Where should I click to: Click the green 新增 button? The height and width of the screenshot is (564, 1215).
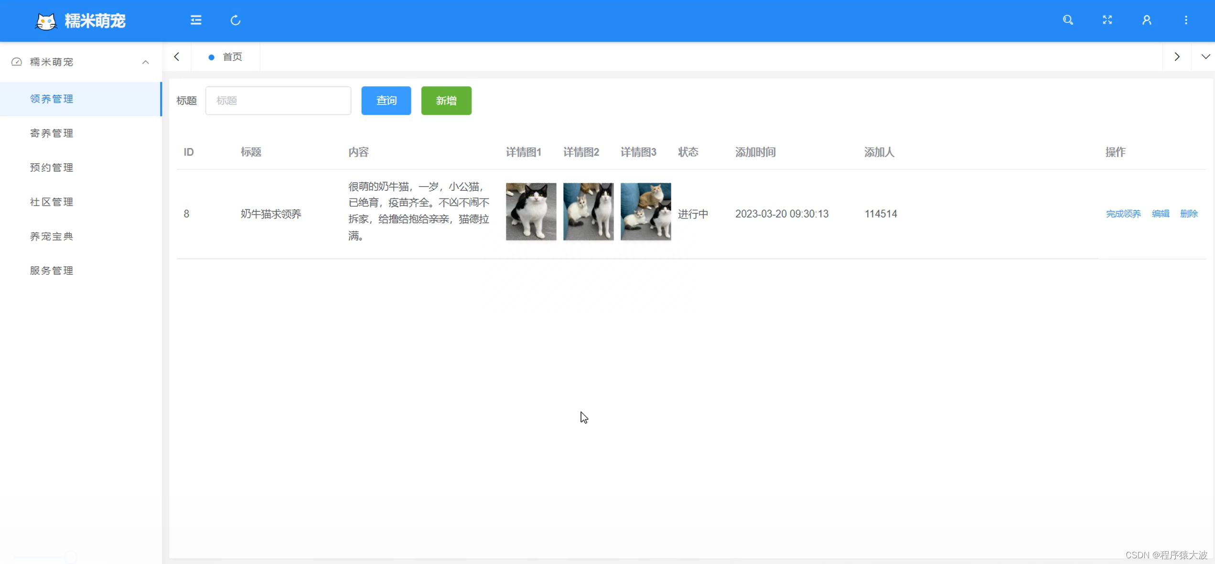446,100
